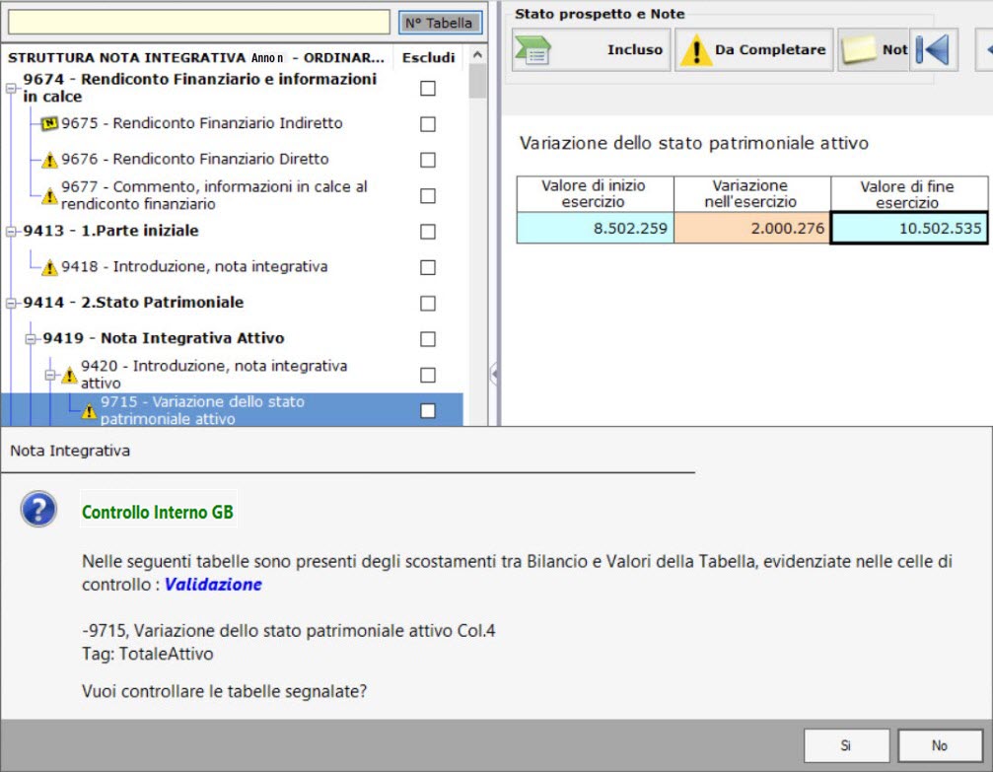Select cell value 8.502.259
This screenshot has height=772, width=993.
point(596,228)
